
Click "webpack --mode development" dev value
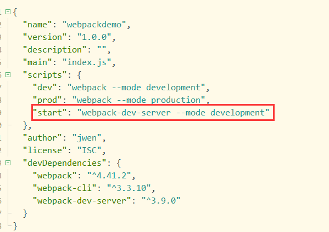(x=136, y=88)
